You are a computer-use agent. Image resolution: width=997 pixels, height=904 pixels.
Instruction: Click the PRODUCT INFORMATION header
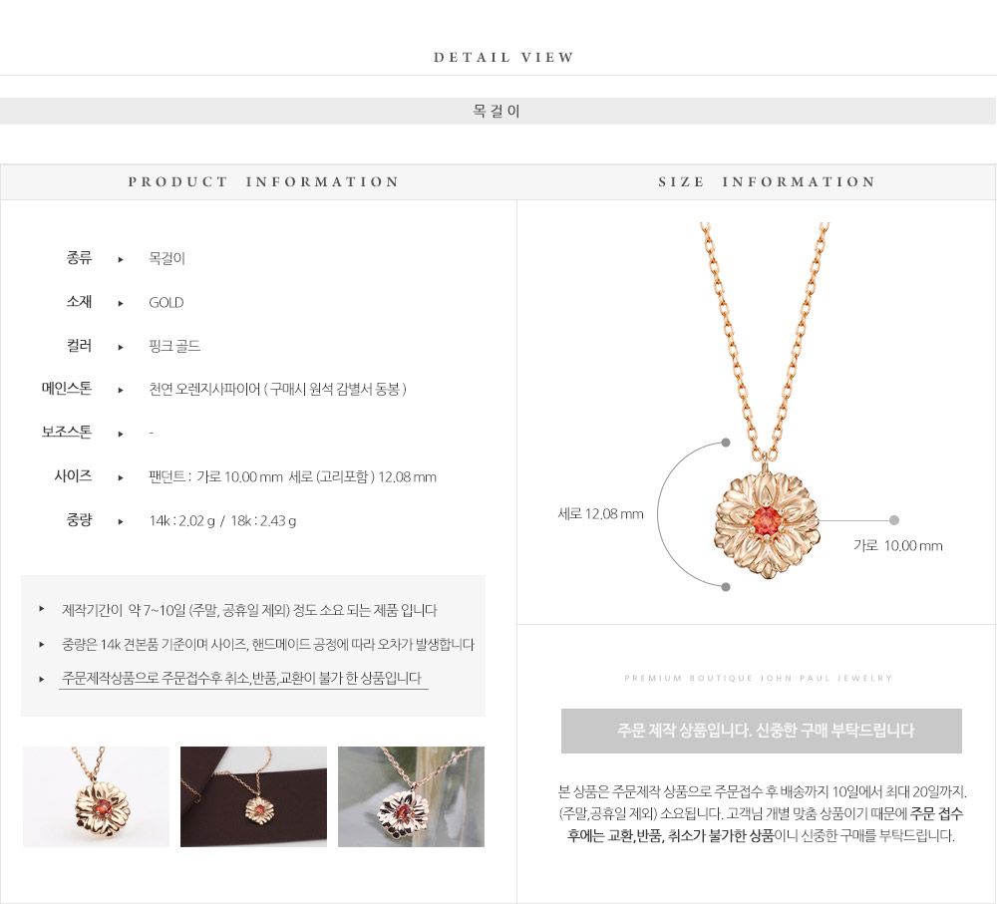tap(263, 181)
